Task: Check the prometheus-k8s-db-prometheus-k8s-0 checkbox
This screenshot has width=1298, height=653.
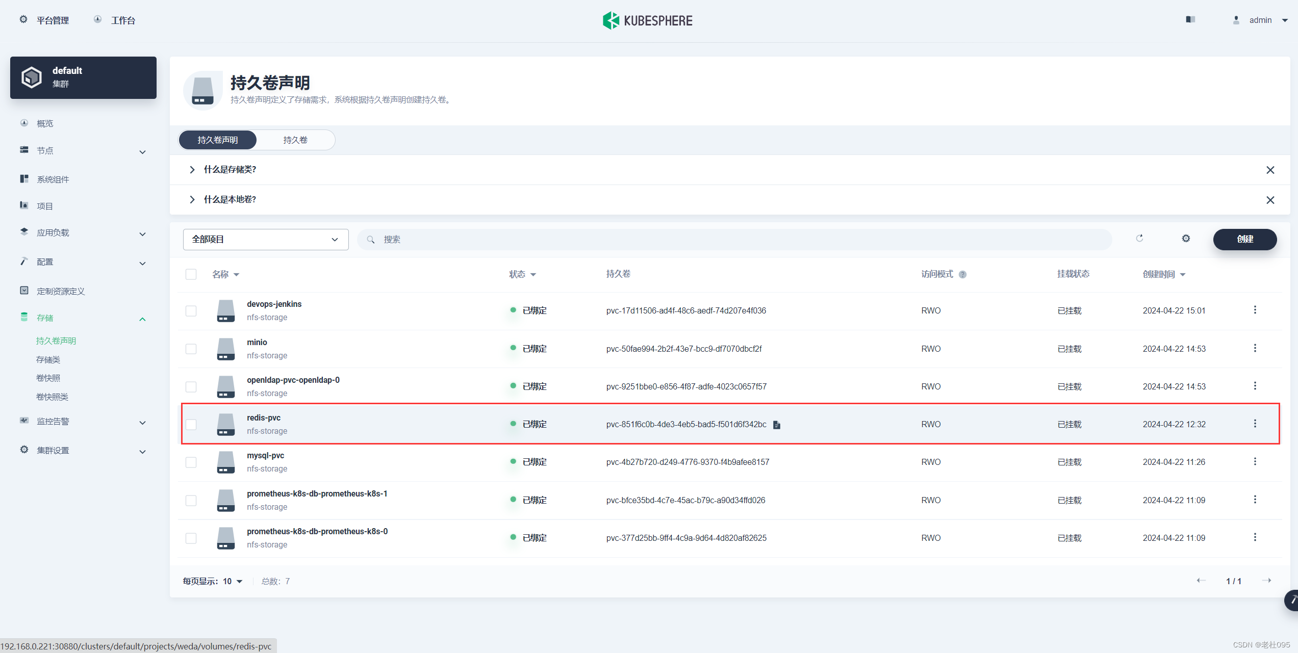Action: (x=191, y=538)
